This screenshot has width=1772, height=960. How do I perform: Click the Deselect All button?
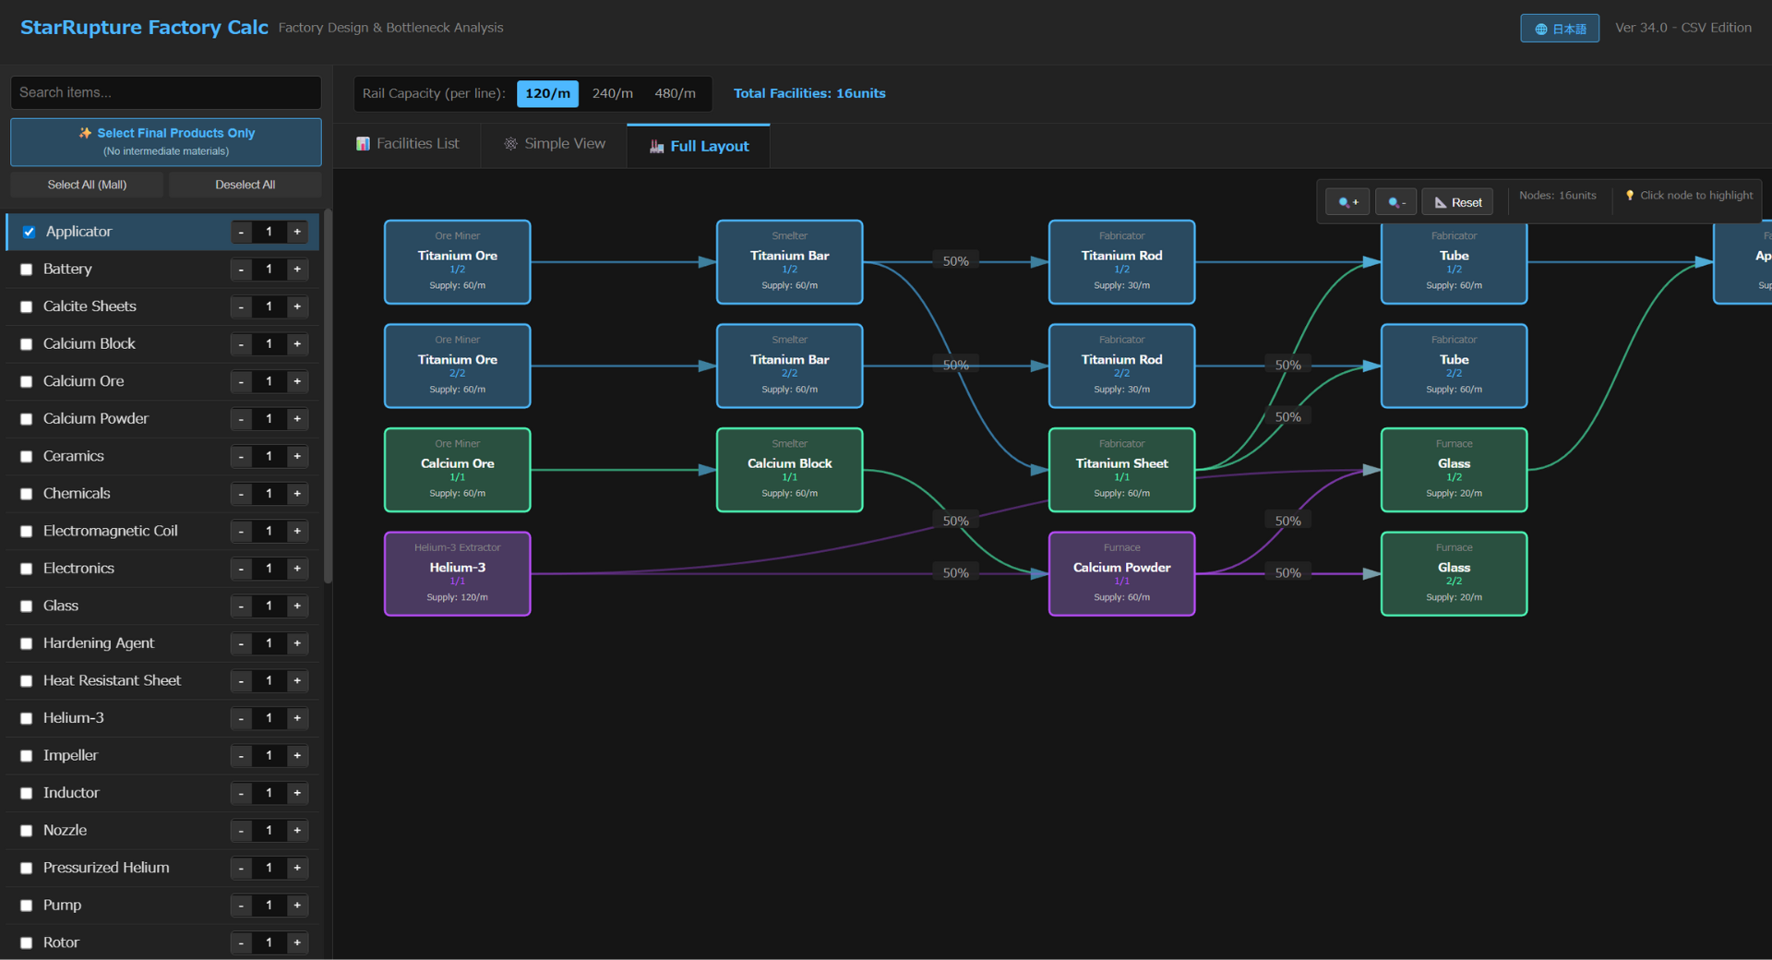[245, 185]
